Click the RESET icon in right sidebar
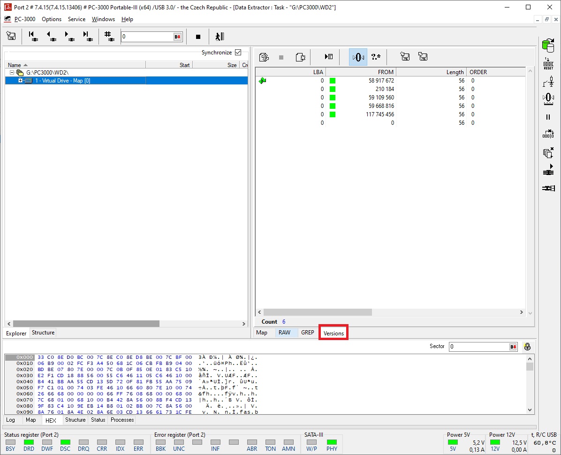This screenshot has height=455, width=561. [548, 64]
